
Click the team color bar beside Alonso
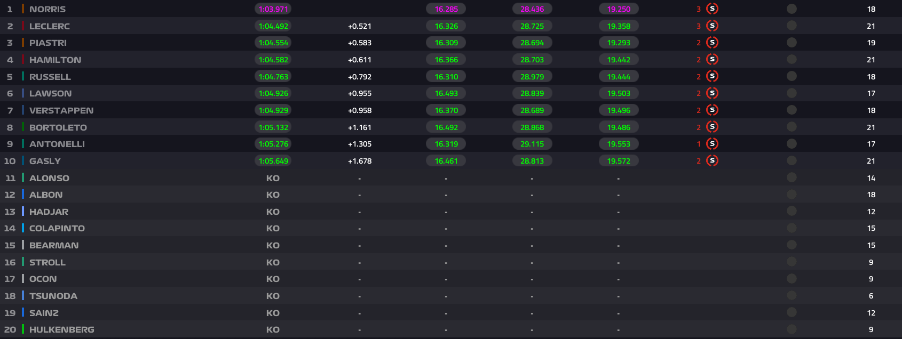pos(23,178)
